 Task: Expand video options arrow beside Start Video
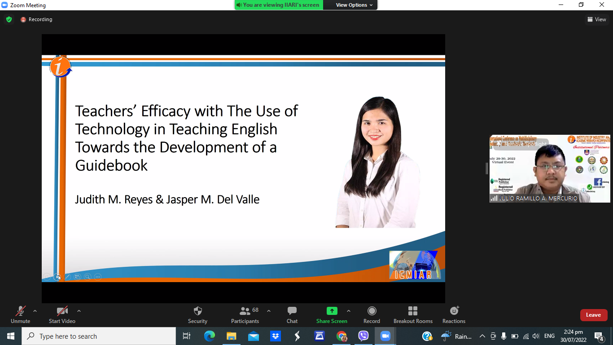(x=79, y=311)
